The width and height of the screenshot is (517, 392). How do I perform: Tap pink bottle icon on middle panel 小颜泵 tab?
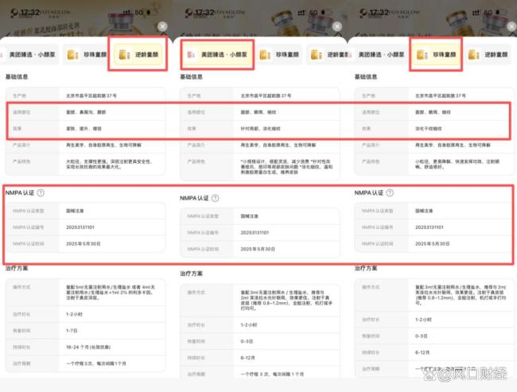[192, 54]
